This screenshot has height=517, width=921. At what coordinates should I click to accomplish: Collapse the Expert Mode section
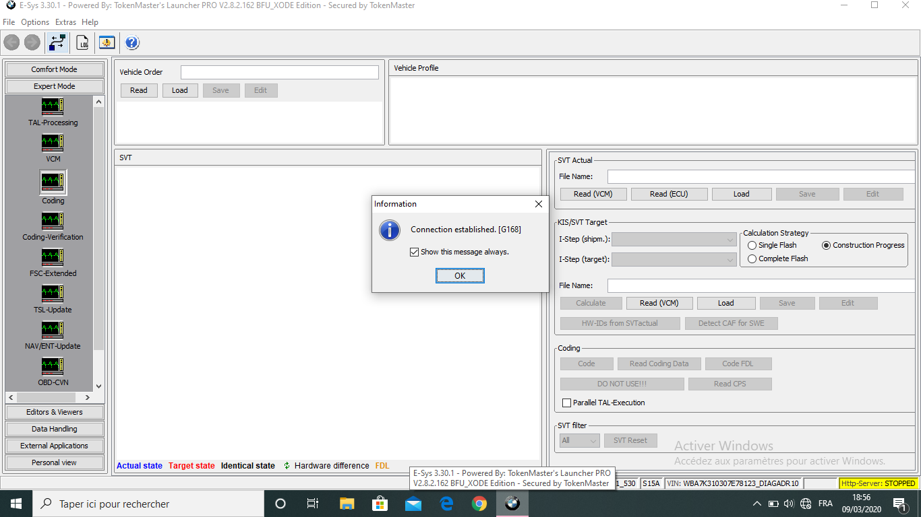[55, 86]
